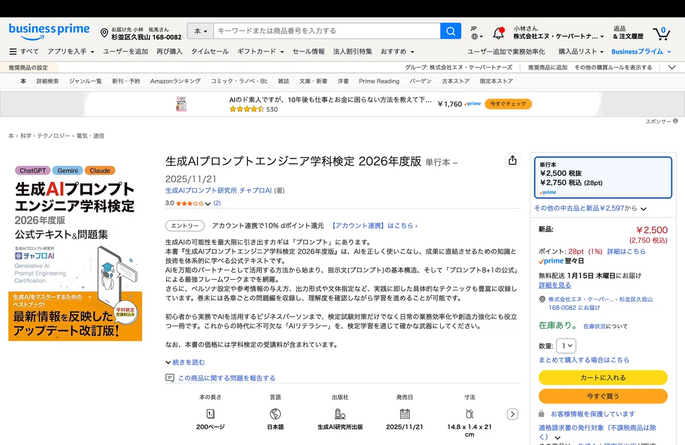Viewport: 685px width, 445px height.
Task: Click the 言語 globe icon
Action: (275, 414)
